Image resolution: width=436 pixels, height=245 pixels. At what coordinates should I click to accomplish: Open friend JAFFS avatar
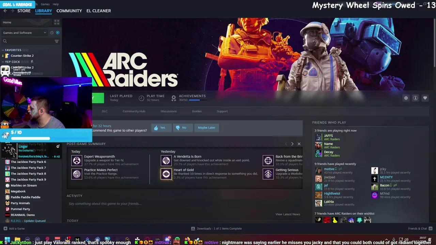[x=318, y=137]
